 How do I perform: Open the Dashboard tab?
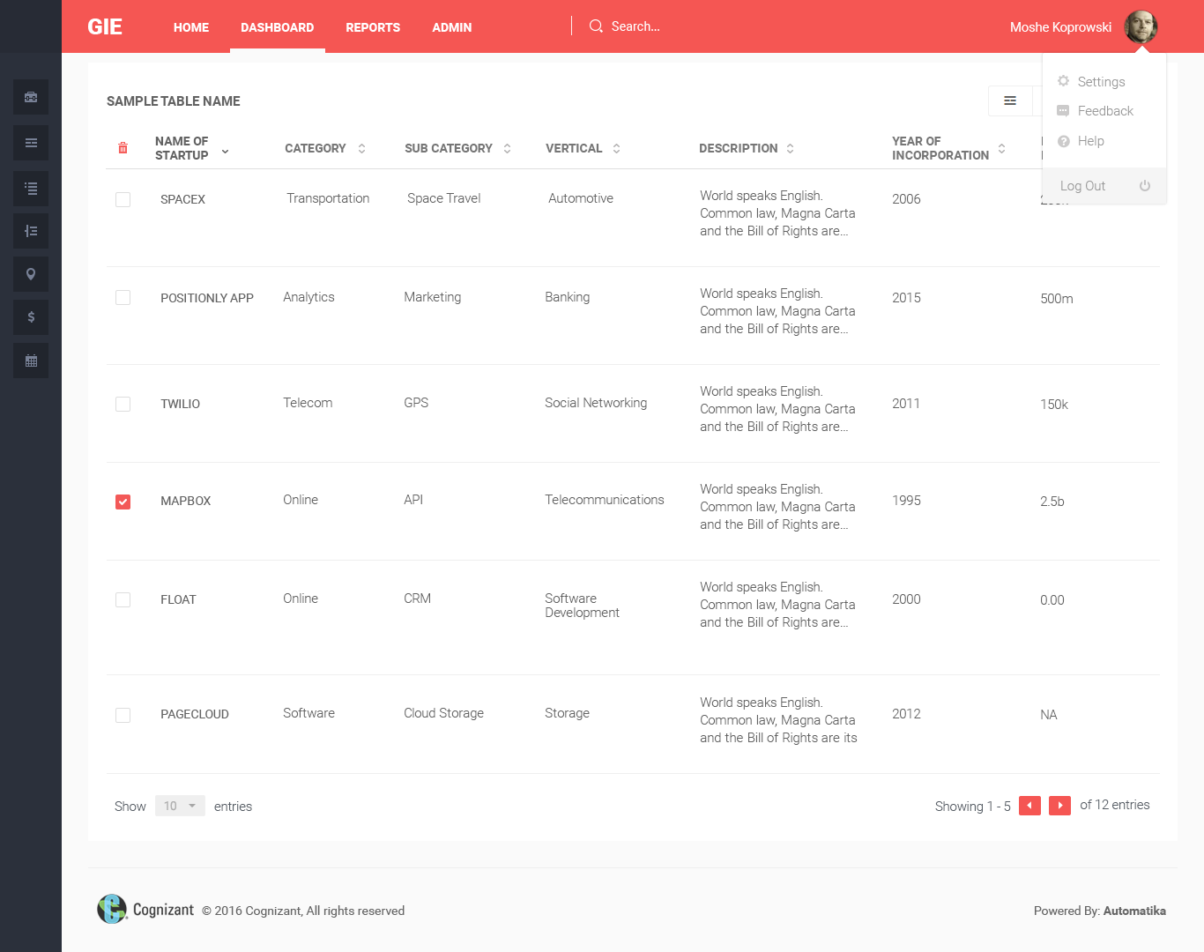(x=278, y=27)
